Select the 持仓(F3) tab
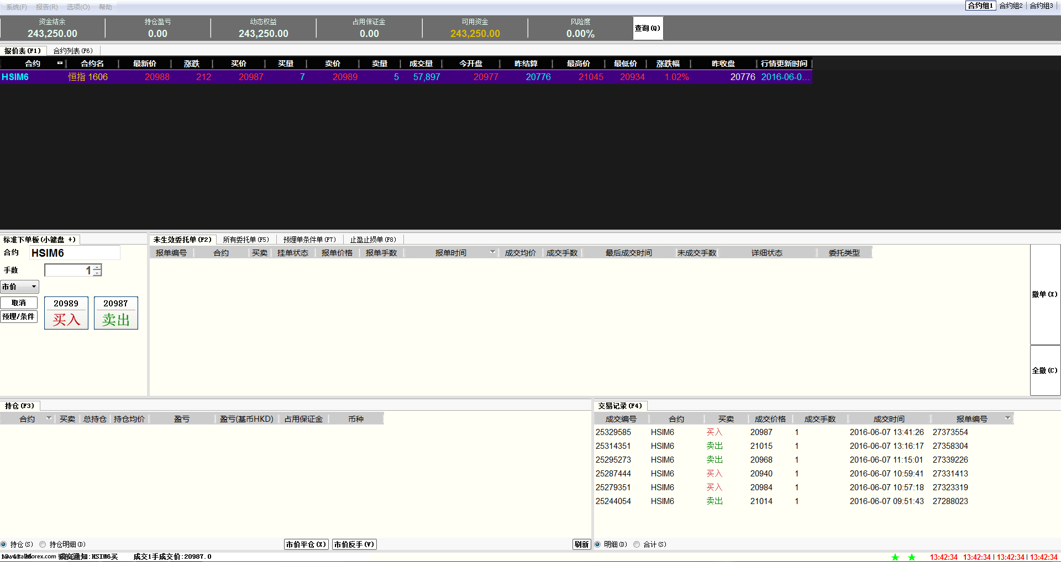Viewport: 1061px width, 562px height. pos(20,406)
